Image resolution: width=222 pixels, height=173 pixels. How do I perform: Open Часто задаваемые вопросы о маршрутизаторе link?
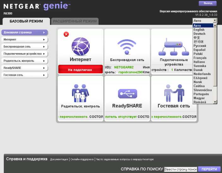(x=125, y=159)
